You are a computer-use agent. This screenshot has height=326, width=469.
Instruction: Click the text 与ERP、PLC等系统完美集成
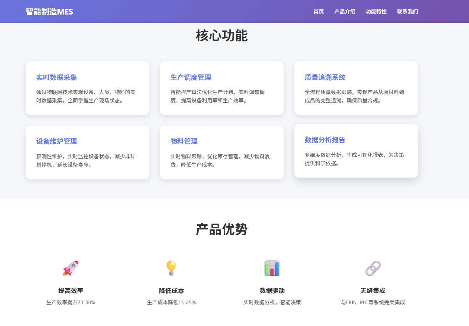coord(373,302)
